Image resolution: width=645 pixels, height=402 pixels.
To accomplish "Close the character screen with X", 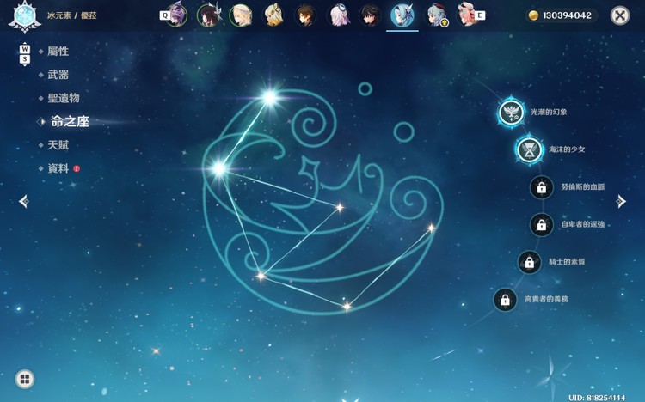I will coord(620,15).
